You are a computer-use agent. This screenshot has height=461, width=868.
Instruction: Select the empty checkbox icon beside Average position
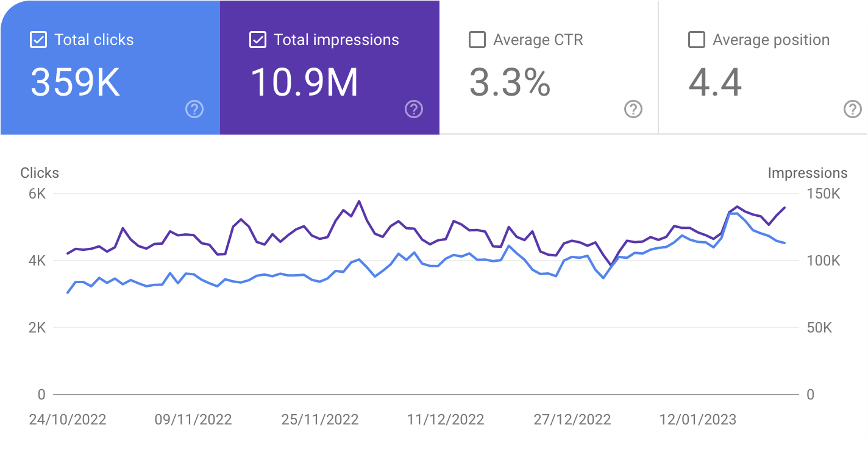click(695, 39)
